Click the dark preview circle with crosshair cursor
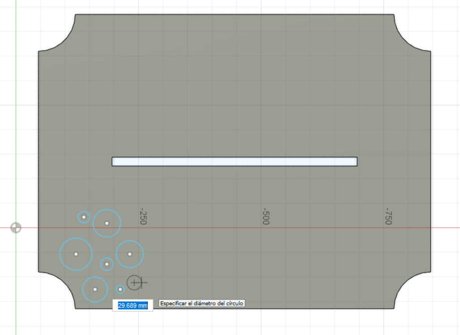The image size is (460, 335). click(x=134, y=283)
